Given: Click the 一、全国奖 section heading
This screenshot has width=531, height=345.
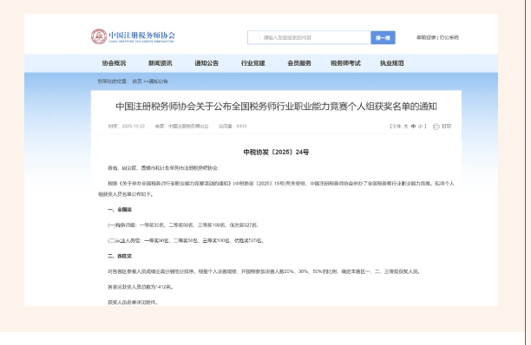Looking at the screenshot, I should coord(120,210).
